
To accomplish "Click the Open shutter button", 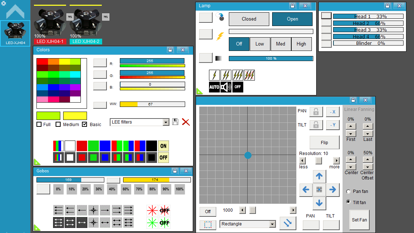I will click(x=292, y=19).
